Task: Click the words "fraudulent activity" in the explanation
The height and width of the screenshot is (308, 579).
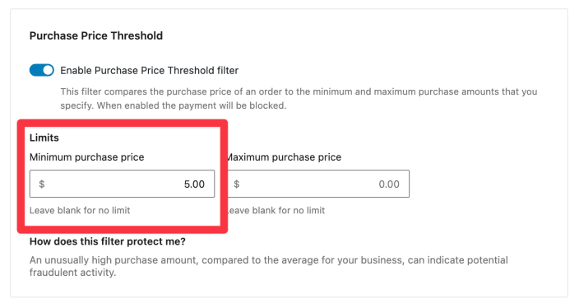Action: (72, 273)
